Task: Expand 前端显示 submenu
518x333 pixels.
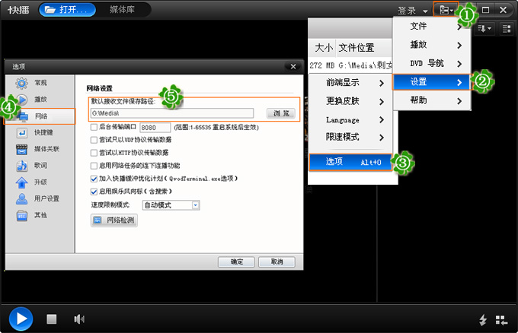Action: pyautogui.click(x=350, y=83)
